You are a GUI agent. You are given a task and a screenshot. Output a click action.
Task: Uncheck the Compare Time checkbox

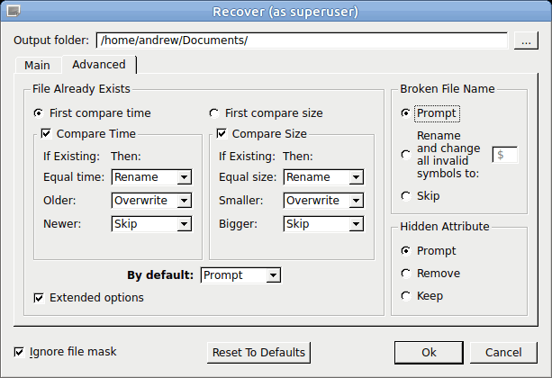(x=46, y=134)
